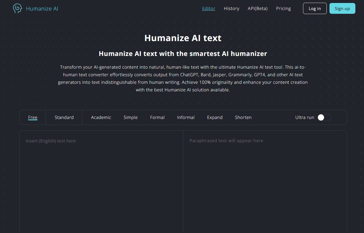
Task: Choose the Expand mode
Action: pos(215,117)
